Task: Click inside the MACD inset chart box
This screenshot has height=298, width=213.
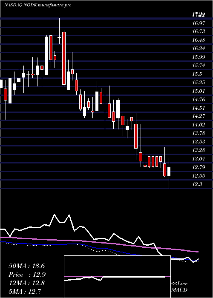Action: click(117, 277)
